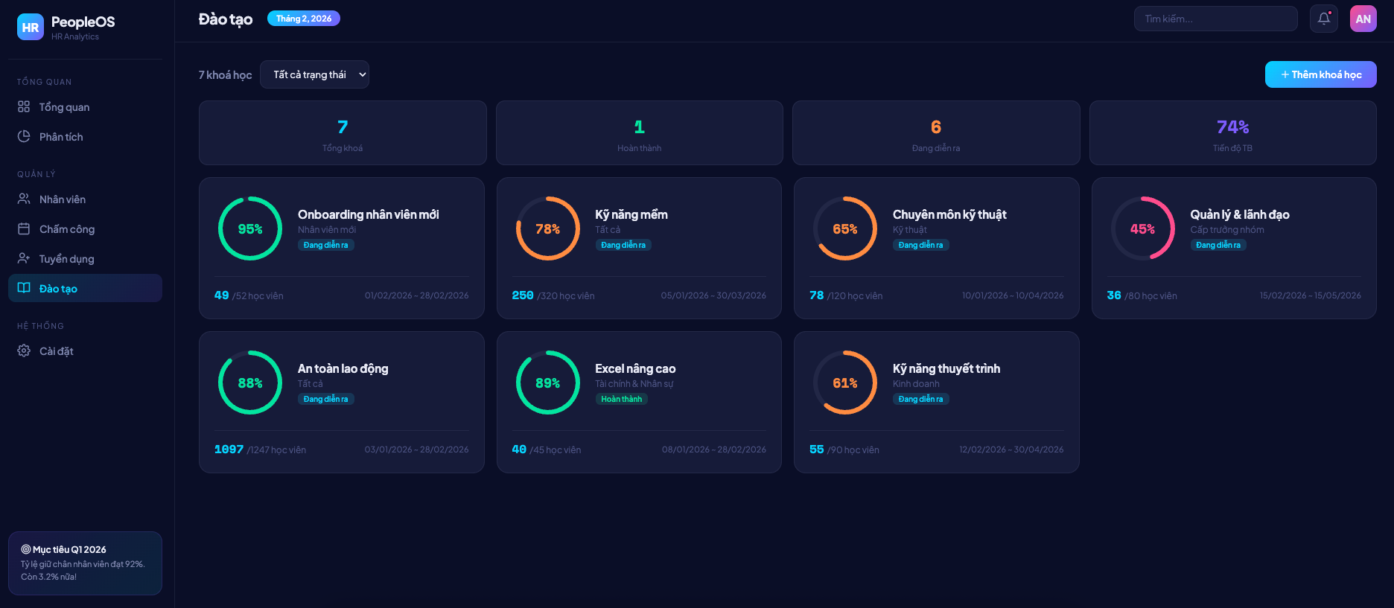
Task: Click the notification bell icon
Action: click(1323, 19)
